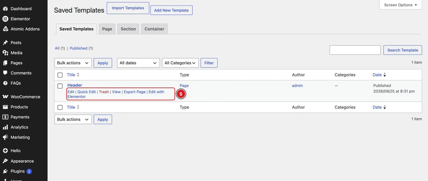Switch to the Container tab

(154, 29)
